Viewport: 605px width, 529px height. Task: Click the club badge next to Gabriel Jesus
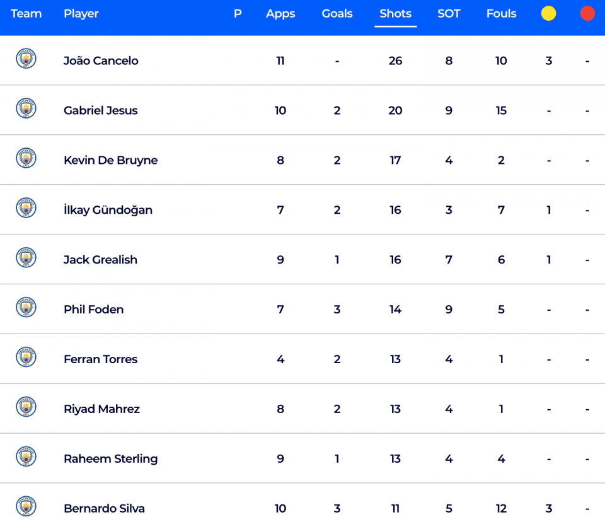coord(26,108)
